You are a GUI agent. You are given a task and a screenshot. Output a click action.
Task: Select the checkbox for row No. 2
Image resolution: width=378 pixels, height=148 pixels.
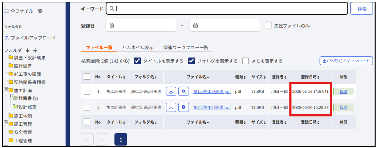87,107
